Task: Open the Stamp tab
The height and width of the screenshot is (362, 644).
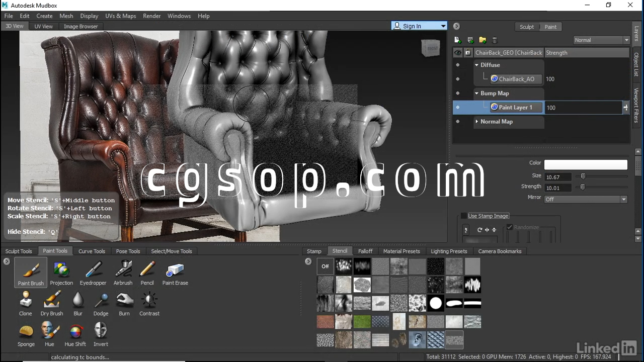Action: 314,251
